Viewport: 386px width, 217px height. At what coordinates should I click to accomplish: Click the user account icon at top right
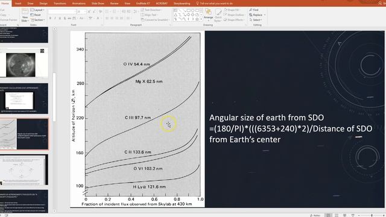point(380,3)
